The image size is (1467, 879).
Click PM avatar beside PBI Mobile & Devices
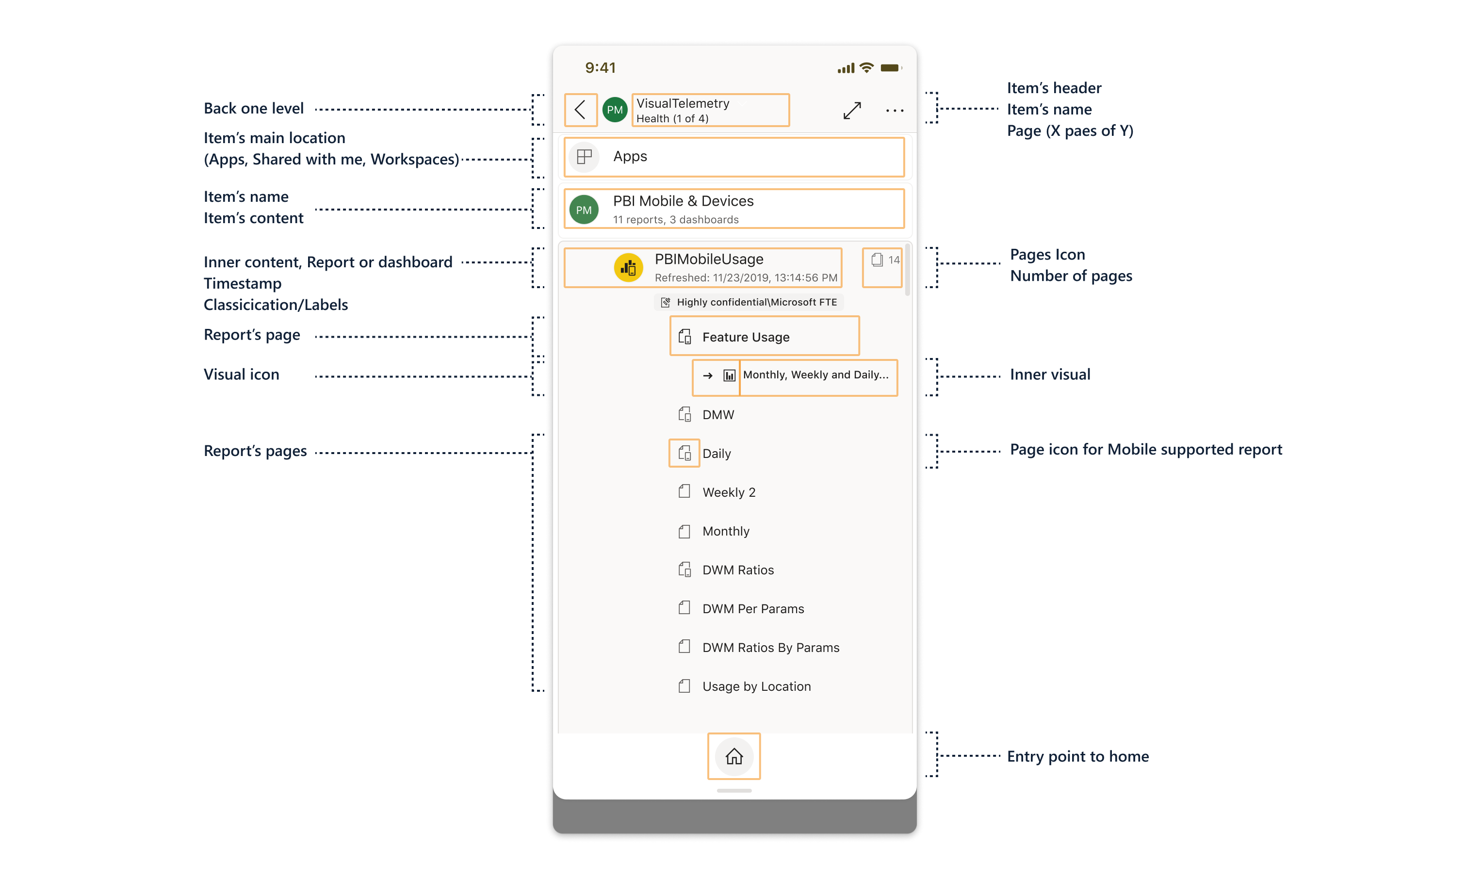[584, 210]
